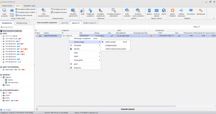
Task: Click the Co nowego? link
Action: [x=7, y=110]
